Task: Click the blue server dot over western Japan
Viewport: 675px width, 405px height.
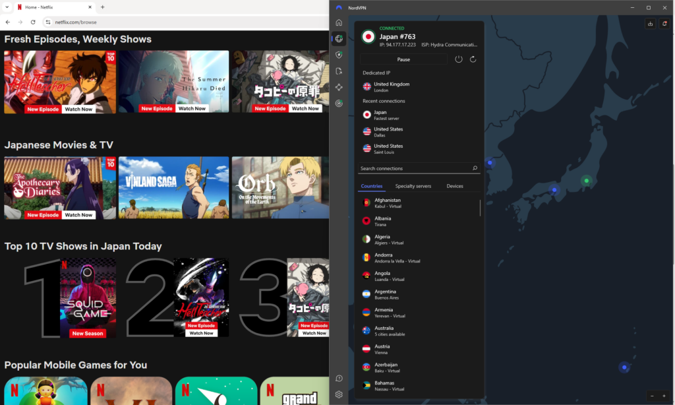Action: click(x=554, y=189)
